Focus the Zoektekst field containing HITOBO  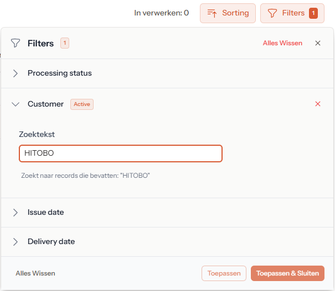[121, 154]
